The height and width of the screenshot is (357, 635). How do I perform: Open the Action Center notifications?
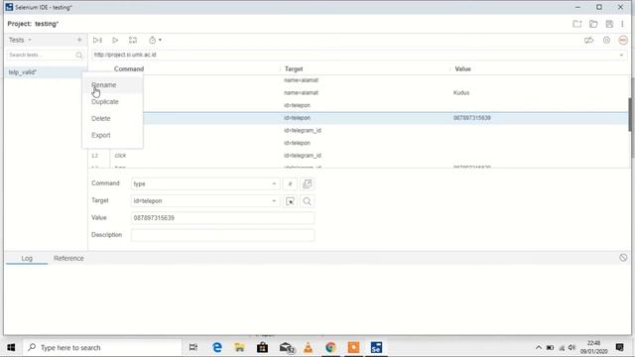coord(619,347)
